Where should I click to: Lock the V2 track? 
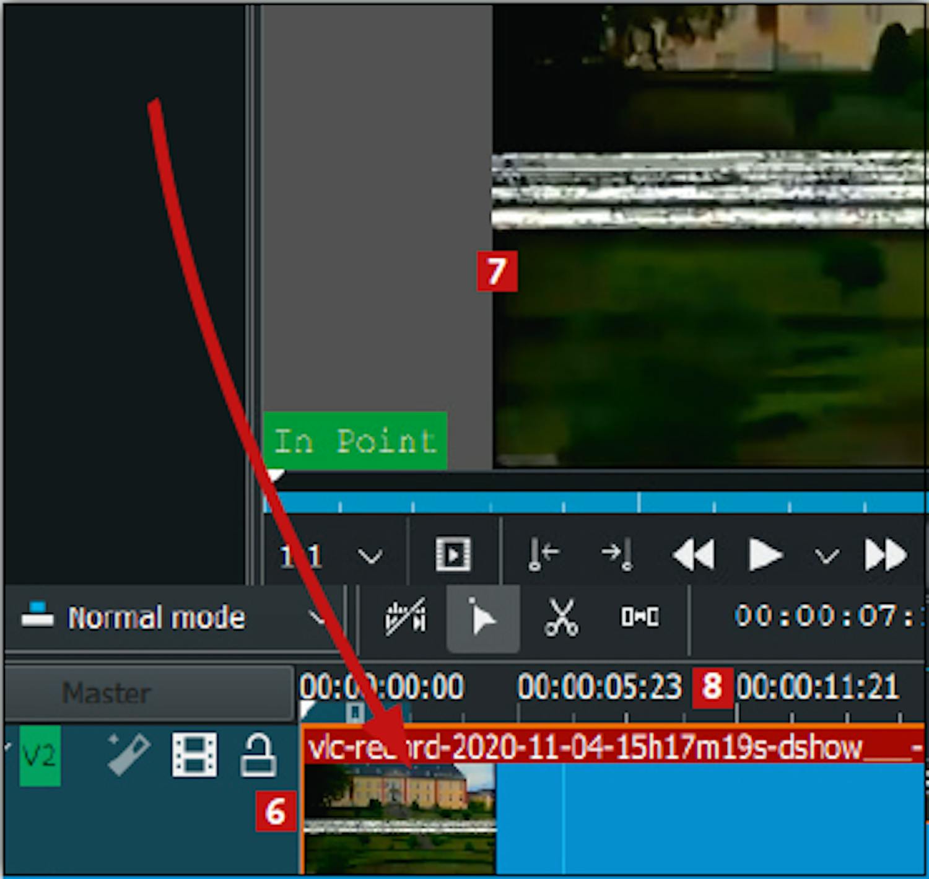258,755
